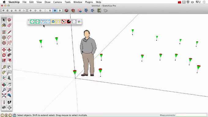Open the Window menu
Screen dimensions: 208x117
point(78,2)
